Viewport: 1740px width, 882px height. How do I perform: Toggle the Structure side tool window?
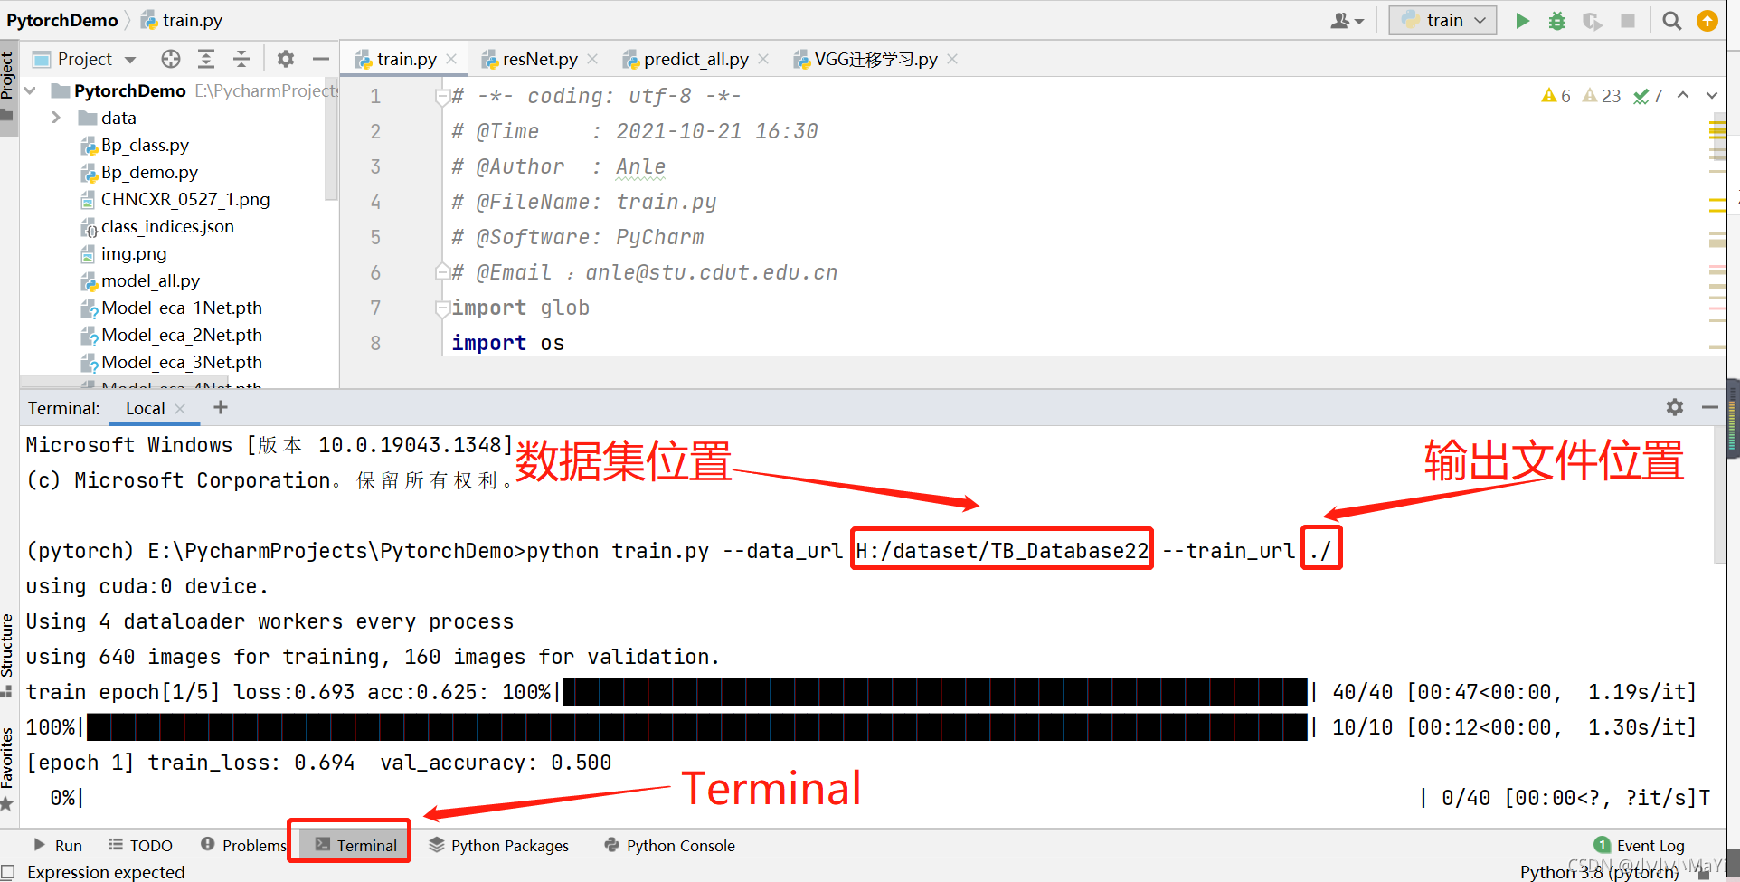point(8,655)
